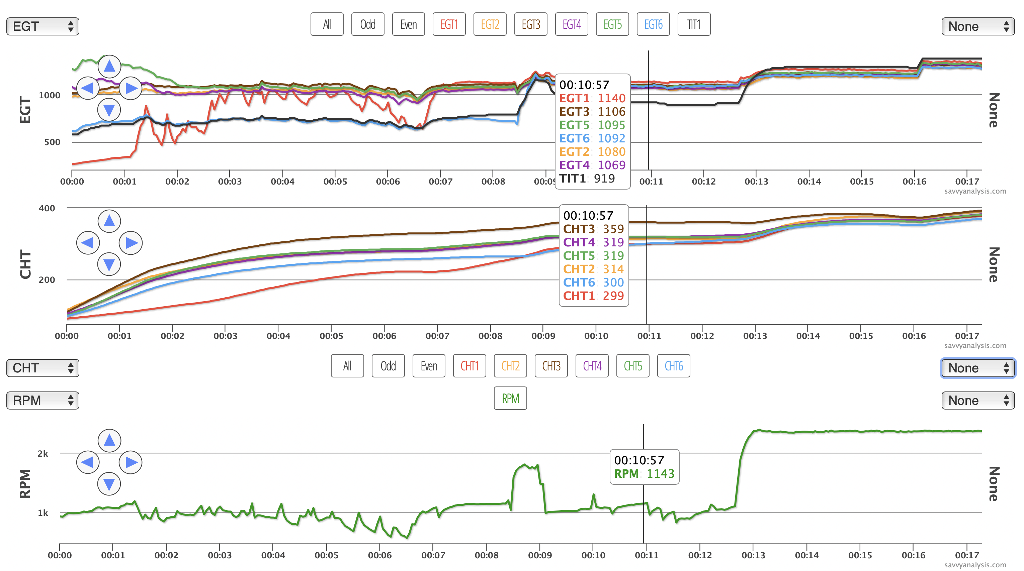The image size is (1024, 571).
Task: Pan the EGT chart down
Action: pos(109,110)
